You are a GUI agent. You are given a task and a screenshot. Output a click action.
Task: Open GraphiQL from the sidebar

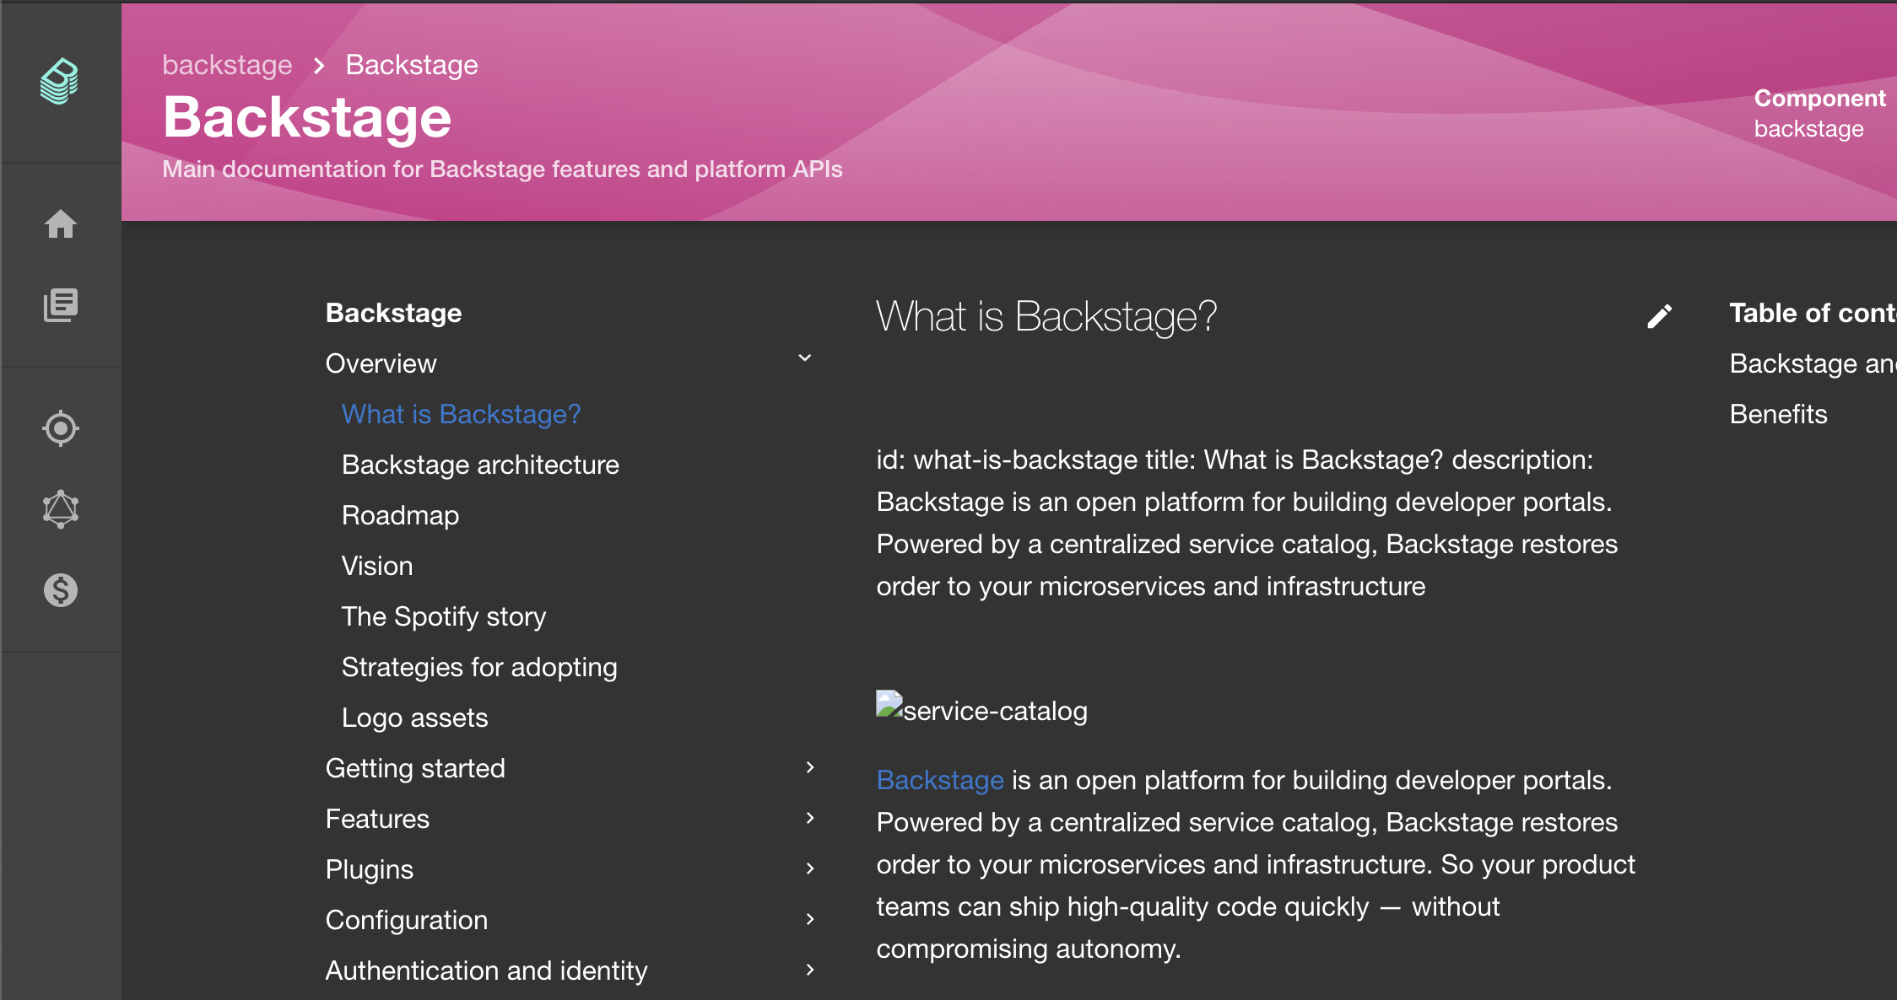(61, 508)
